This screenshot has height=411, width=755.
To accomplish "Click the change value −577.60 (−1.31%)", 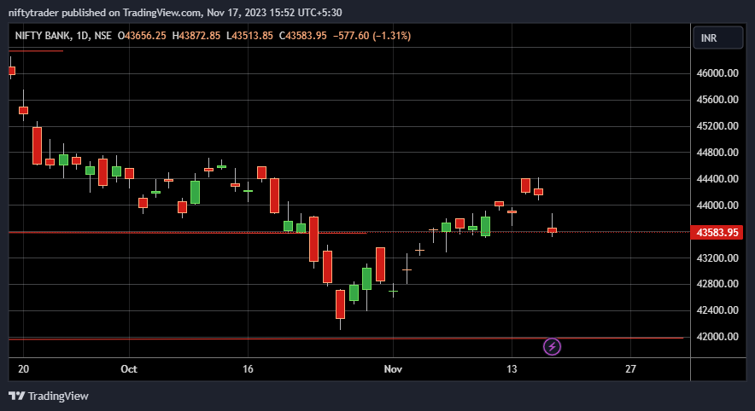I will point(372,36).
